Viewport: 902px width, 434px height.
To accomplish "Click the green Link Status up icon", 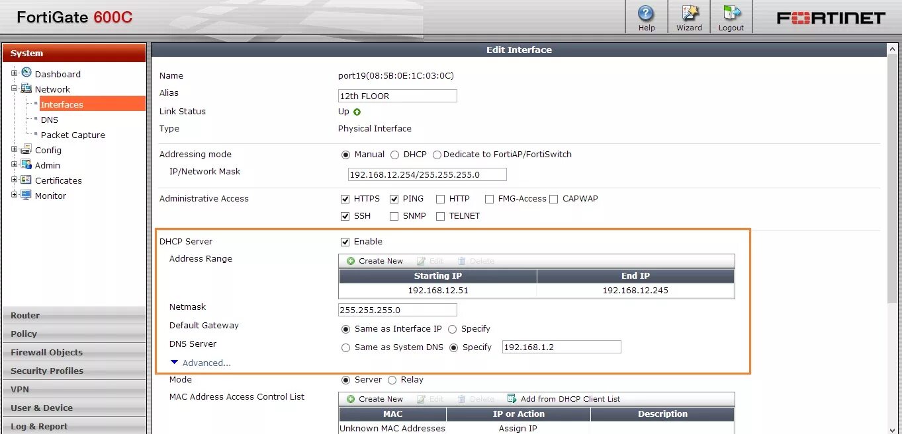I will 357,112.
